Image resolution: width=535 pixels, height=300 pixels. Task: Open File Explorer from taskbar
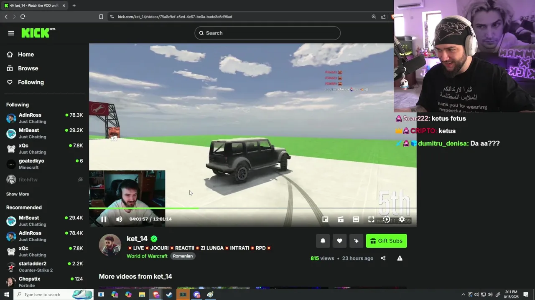[x=142, y=295]
